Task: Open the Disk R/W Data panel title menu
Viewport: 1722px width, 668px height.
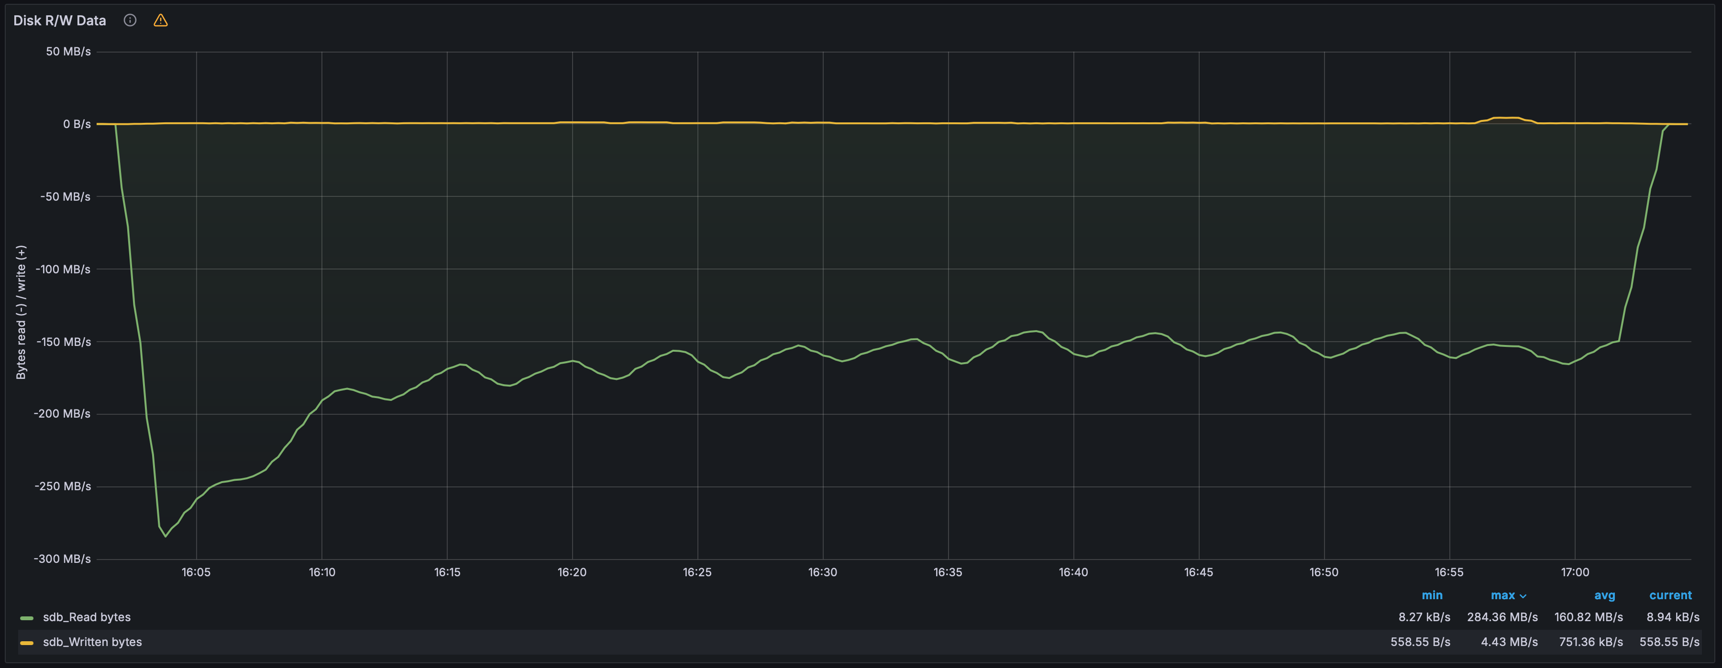Action: click(59, 21)
